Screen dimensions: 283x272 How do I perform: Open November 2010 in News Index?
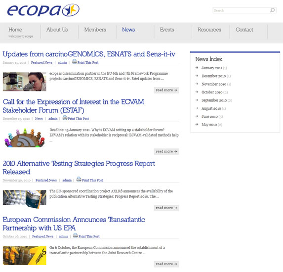tap(214, 84)
